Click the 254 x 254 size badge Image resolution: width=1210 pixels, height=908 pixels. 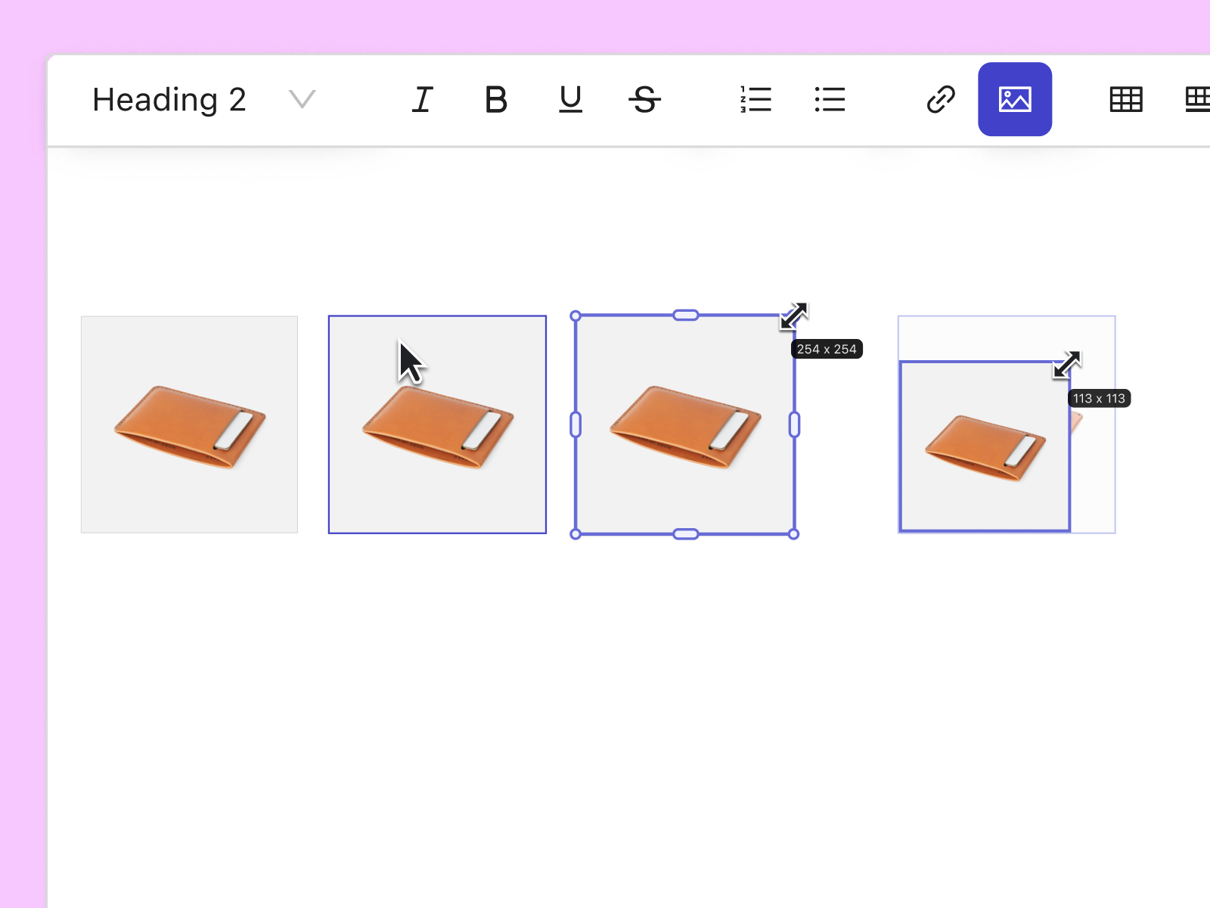(827, 349)
